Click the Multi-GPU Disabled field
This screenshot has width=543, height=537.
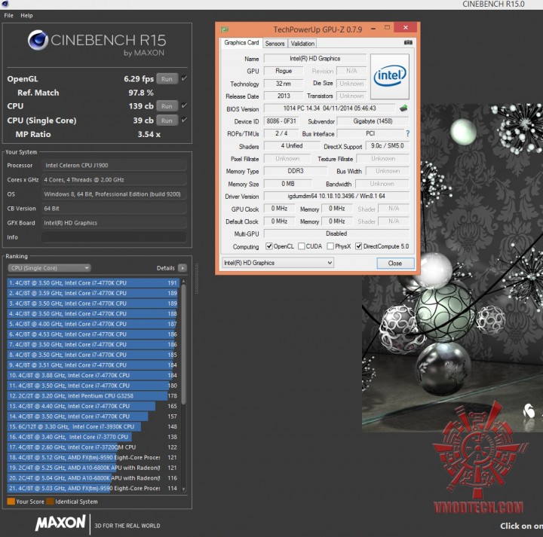click(x=336, y=233)
